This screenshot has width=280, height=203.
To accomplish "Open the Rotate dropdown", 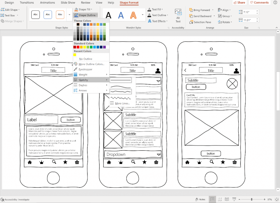I will click(x=225, y=22).
